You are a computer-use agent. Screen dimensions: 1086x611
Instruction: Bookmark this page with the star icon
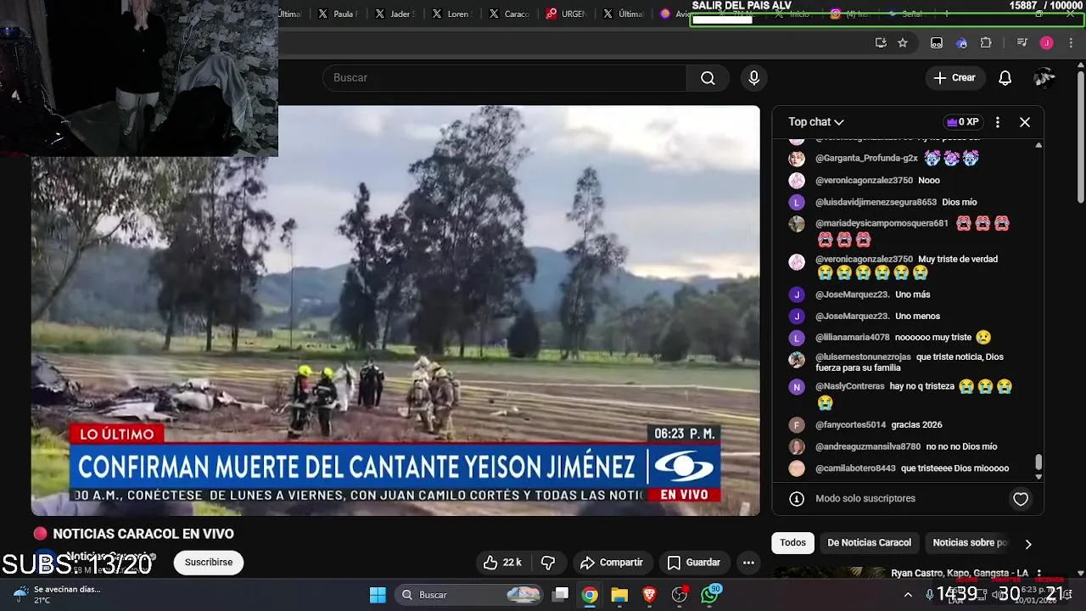903,42
